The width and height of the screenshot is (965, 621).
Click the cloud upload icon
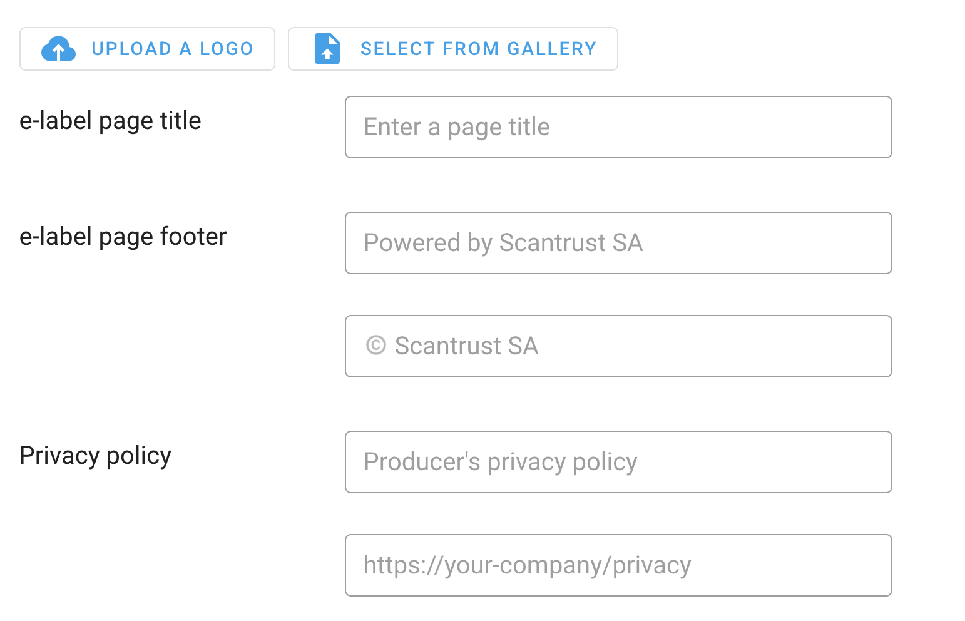(58, 49)
